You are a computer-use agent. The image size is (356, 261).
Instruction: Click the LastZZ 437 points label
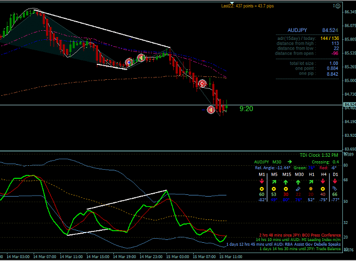point(247,6)
